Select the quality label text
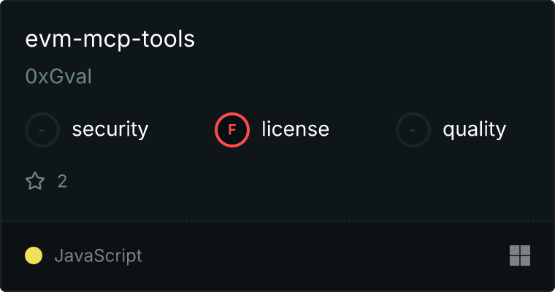Screen dimensions: 555x292 tap(474, 129)
